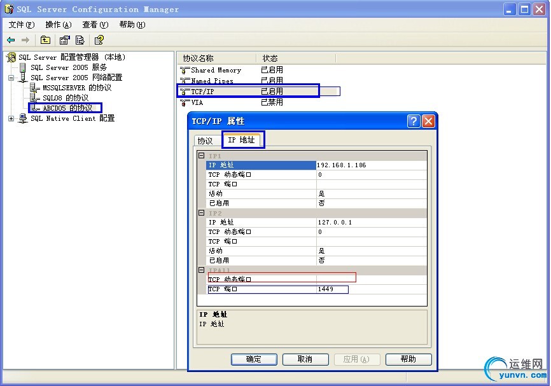
Task: Collapse the IP1 property group
Action: [201, 156]
